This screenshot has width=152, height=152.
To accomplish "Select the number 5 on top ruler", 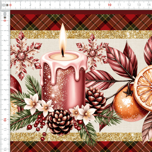I will (x=60, y=5).
